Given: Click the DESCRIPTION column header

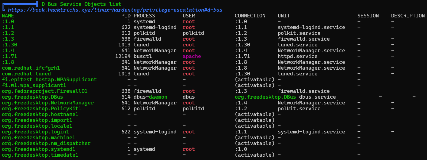Looking at the screenshot, I should [408, 16].
